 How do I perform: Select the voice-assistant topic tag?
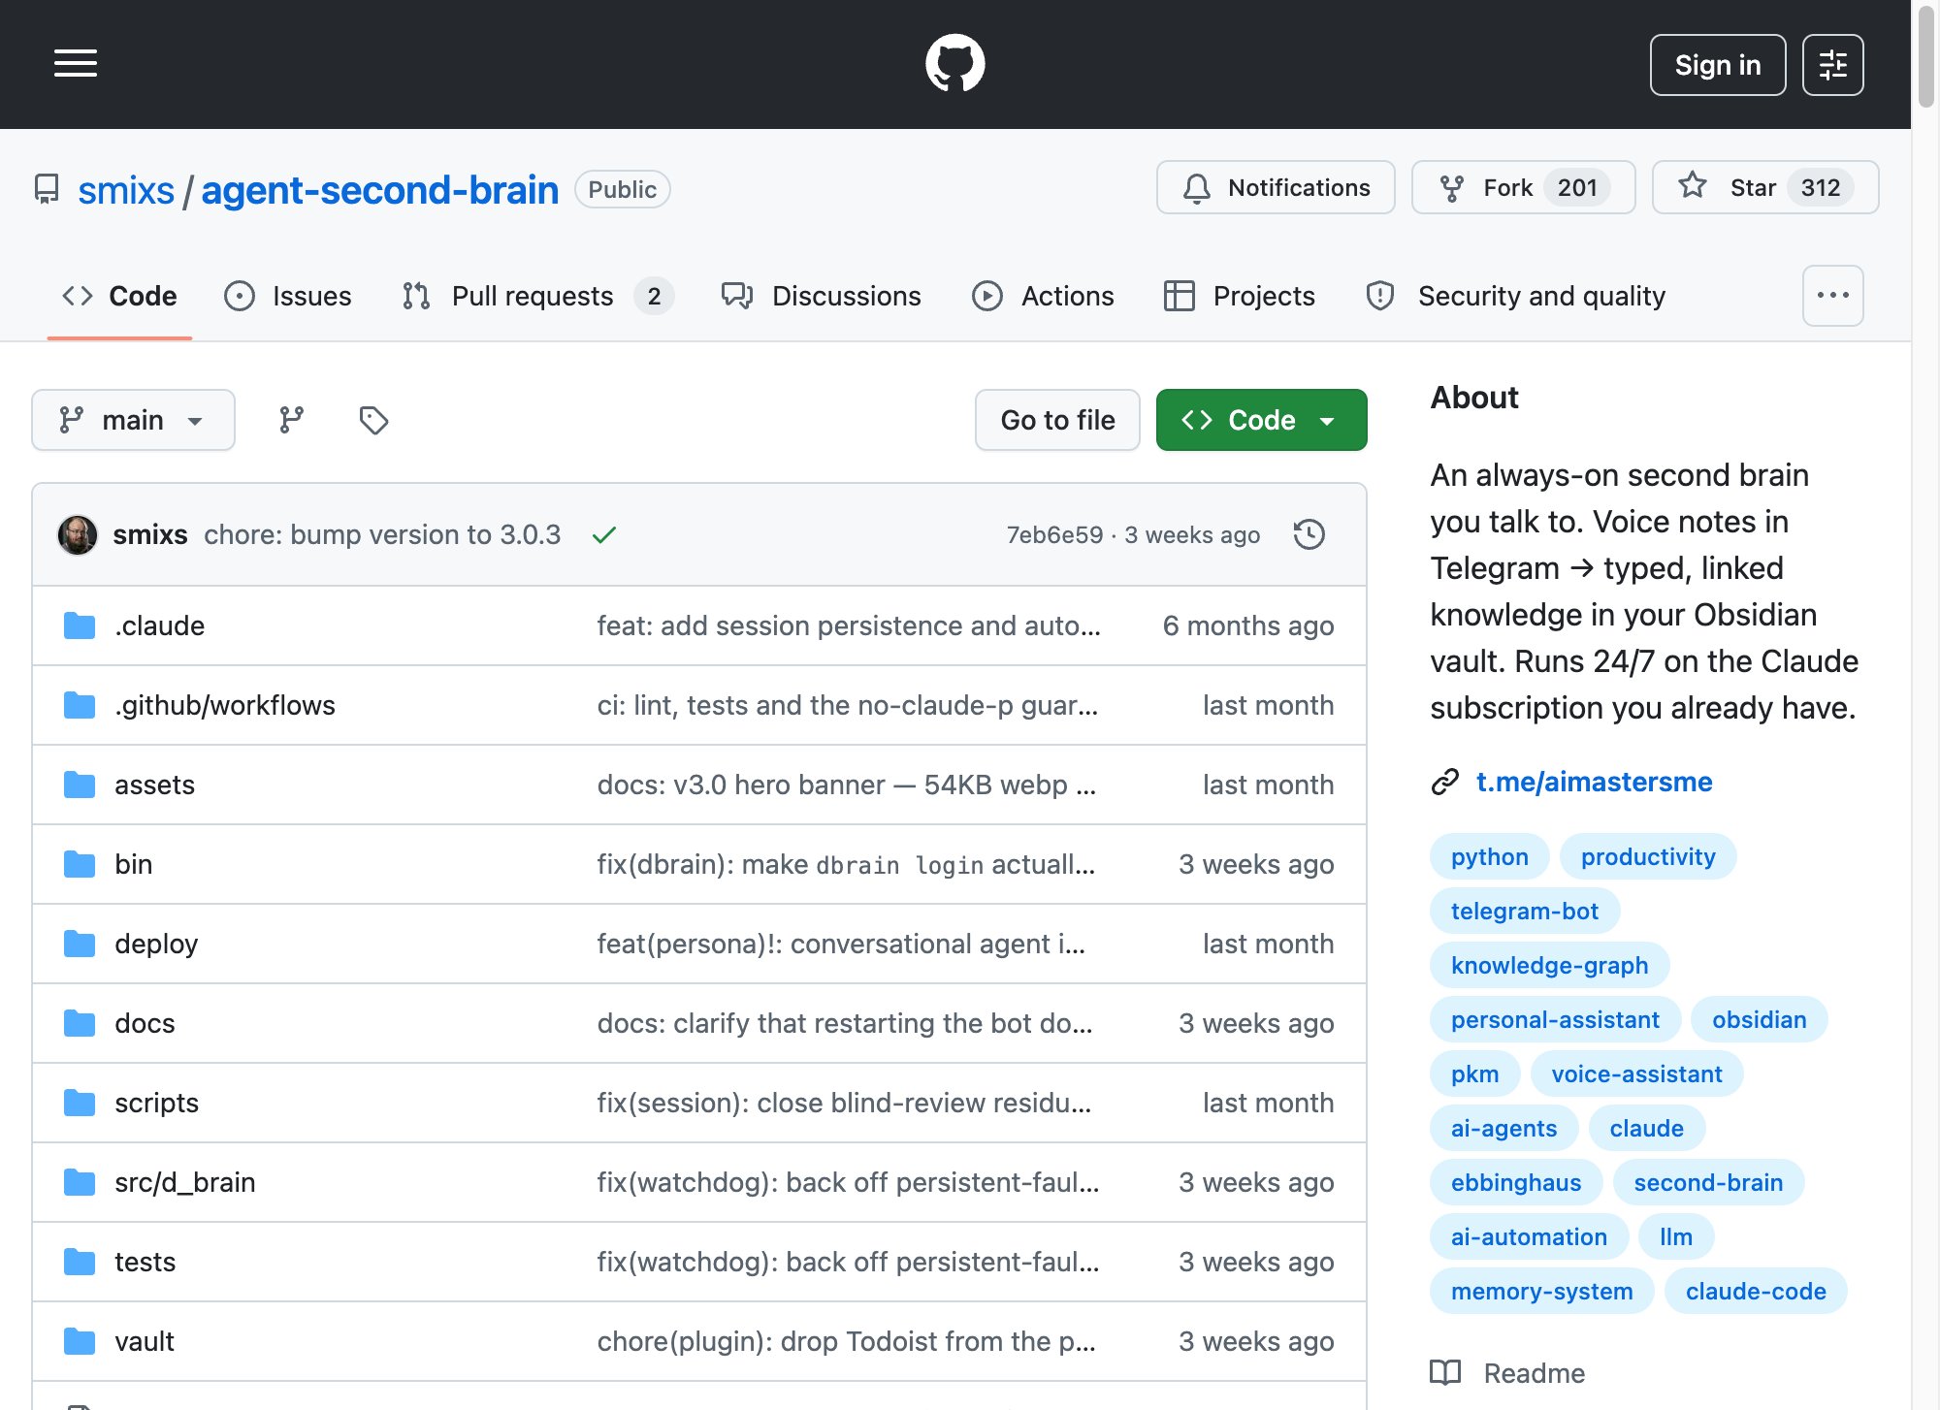coord(1636,1074)
